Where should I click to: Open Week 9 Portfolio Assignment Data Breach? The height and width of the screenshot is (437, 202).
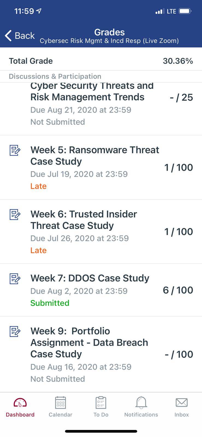pyautogui.click(x=101, y=354)
